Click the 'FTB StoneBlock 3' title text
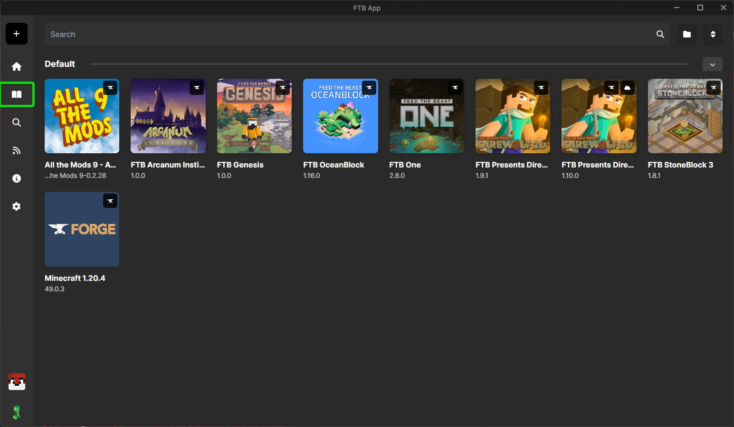This screenshot has width=734, height=427. (680, 165)
